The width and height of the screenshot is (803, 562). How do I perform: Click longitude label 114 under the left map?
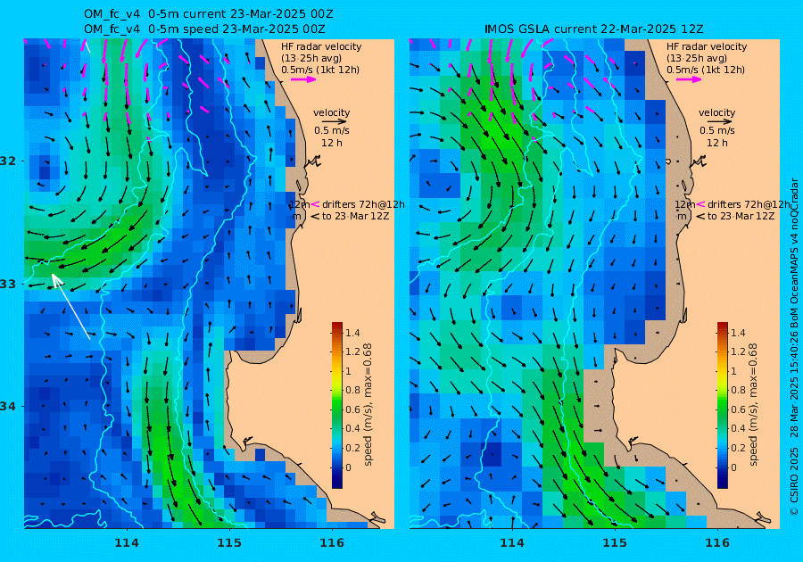(x=127, y=542)
